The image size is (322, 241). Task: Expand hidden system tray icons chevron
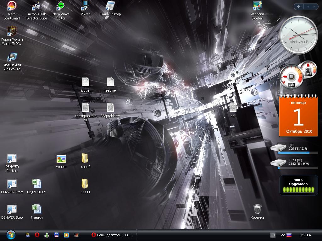tap(283, 235)
